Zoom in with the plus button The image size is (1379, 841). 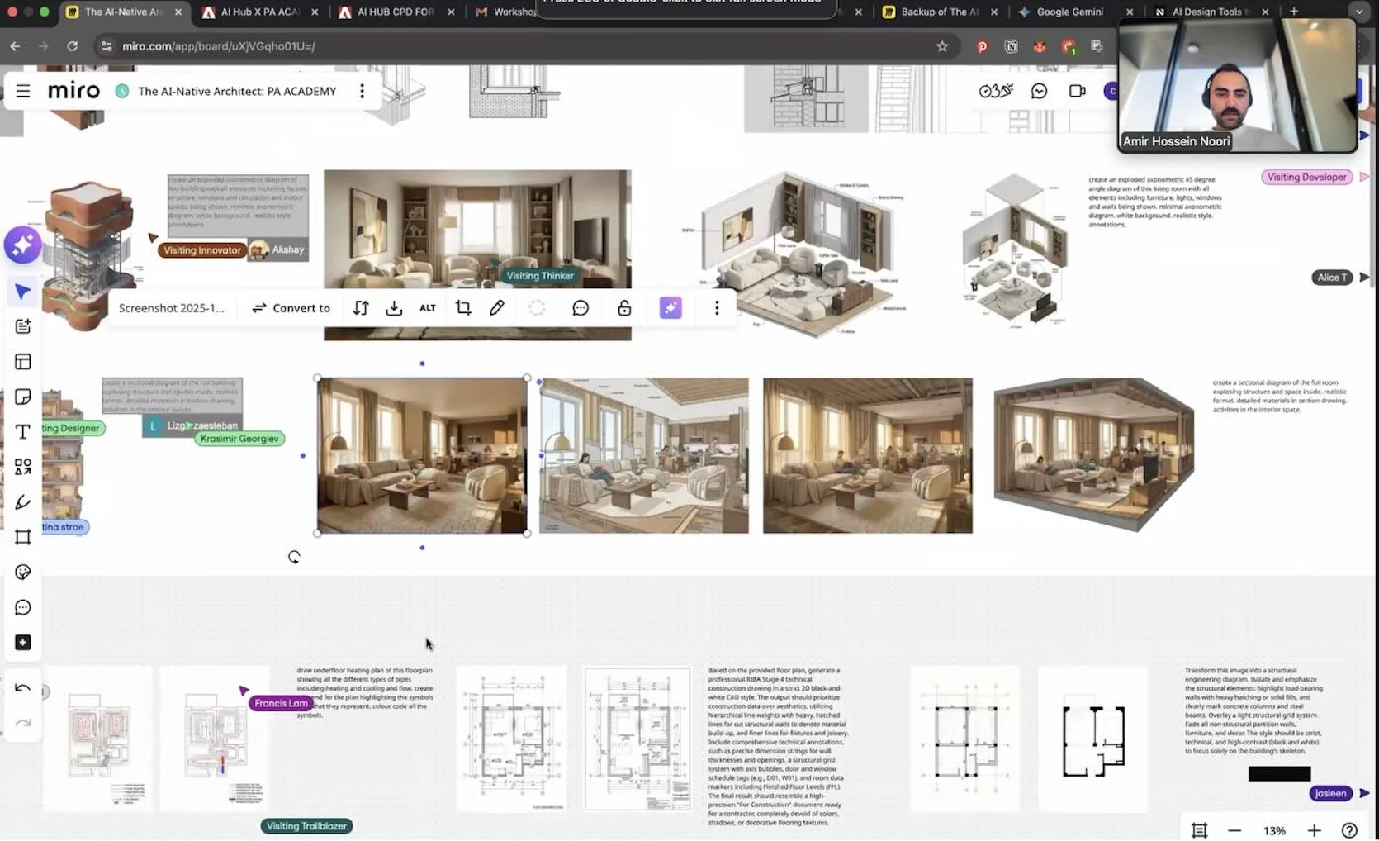click(x=1314, y=830)
